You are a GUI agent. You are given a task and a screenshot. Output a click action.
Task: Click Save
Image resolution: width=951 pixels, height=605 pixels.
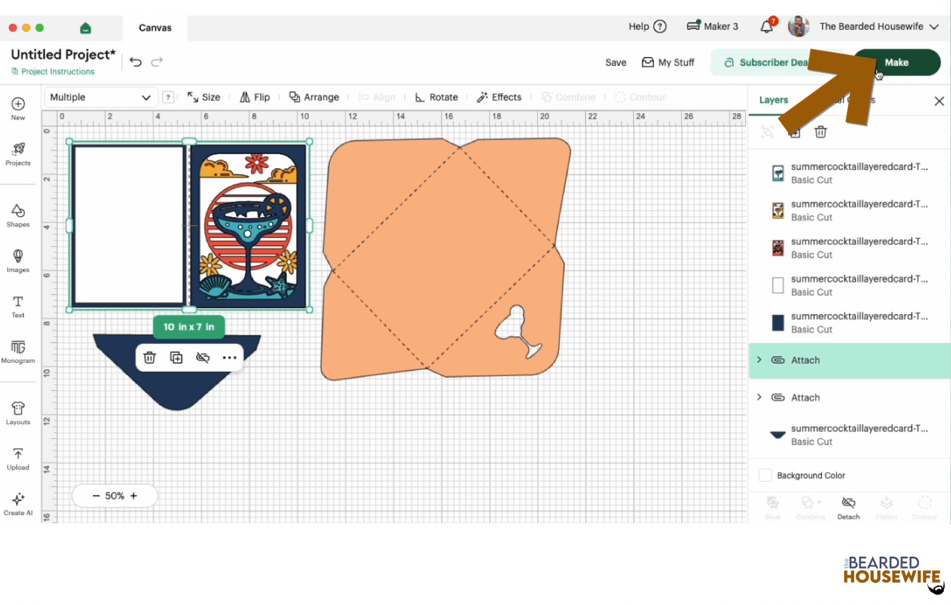click(616, 62)
